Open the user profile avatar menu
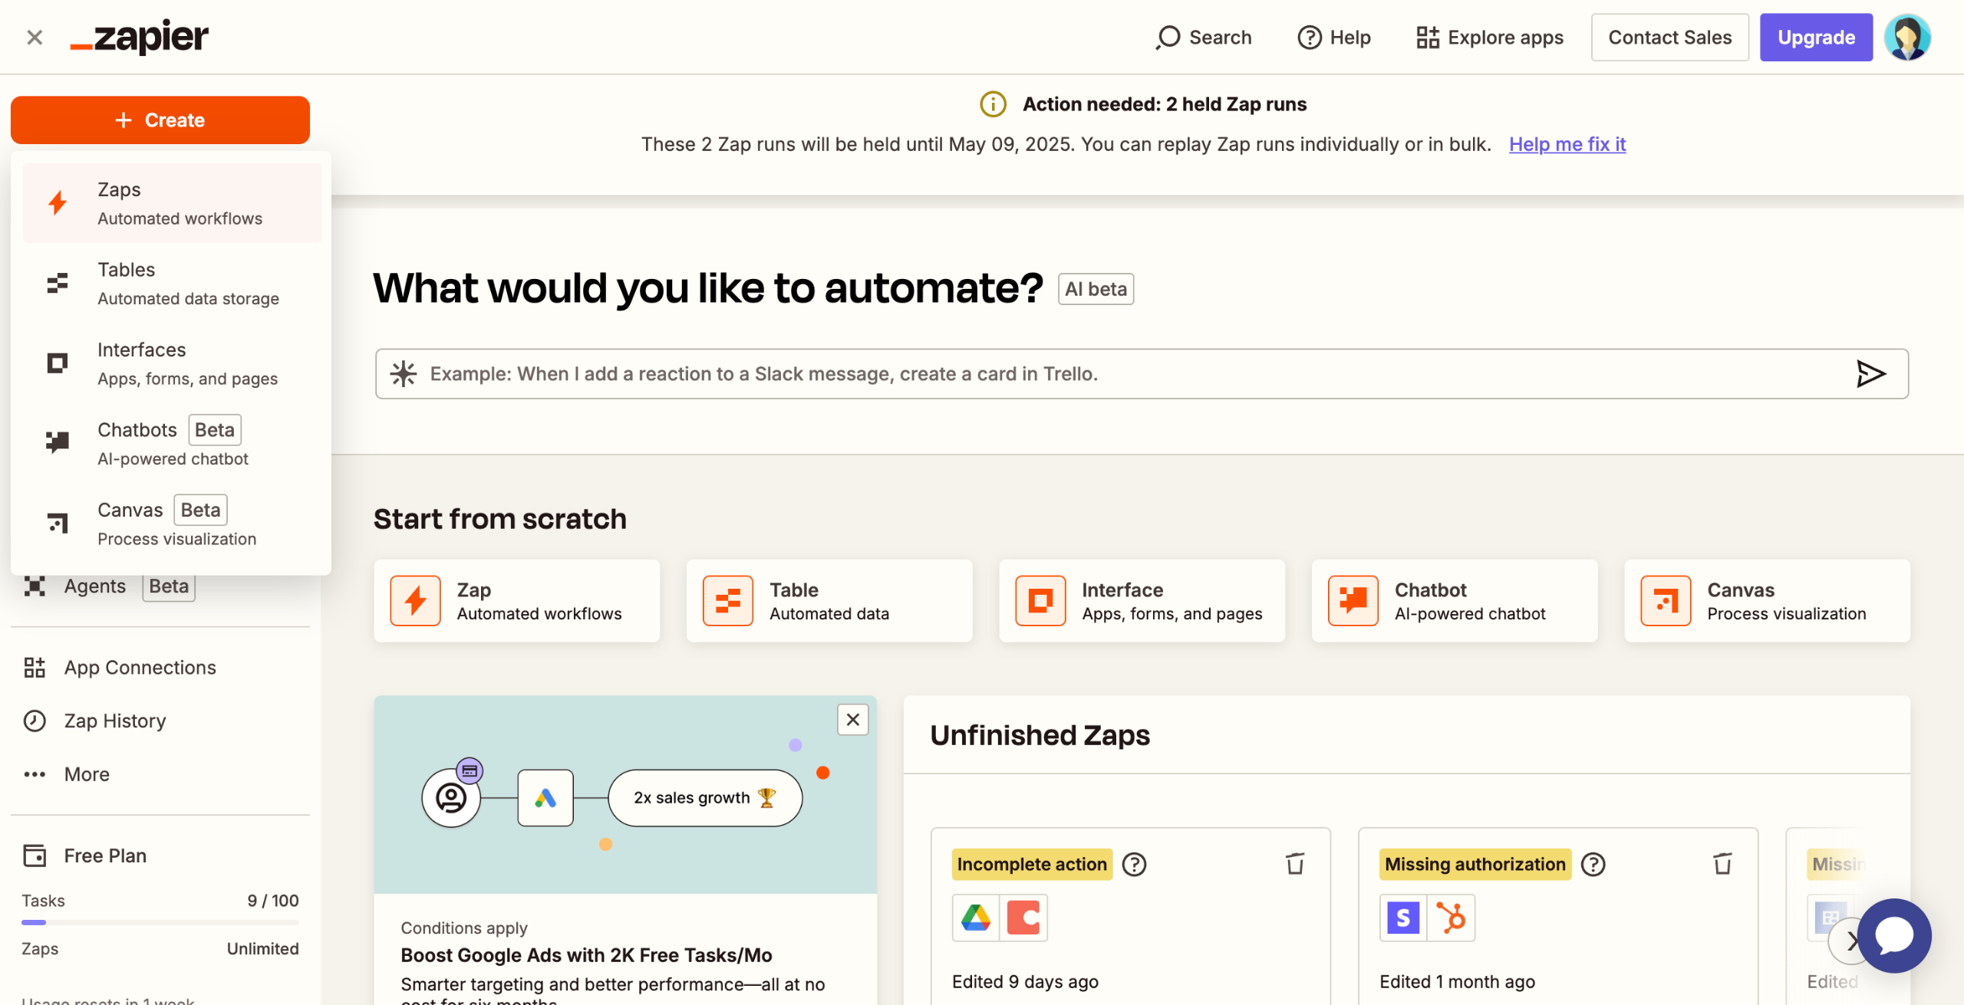The image size is (1964, 1005). pos(1907,37)
